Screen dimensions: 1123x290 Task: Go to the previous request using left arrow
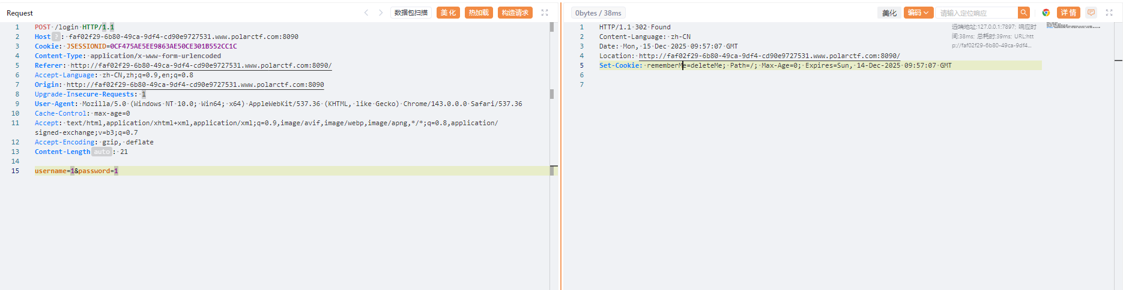coord(366,13)
